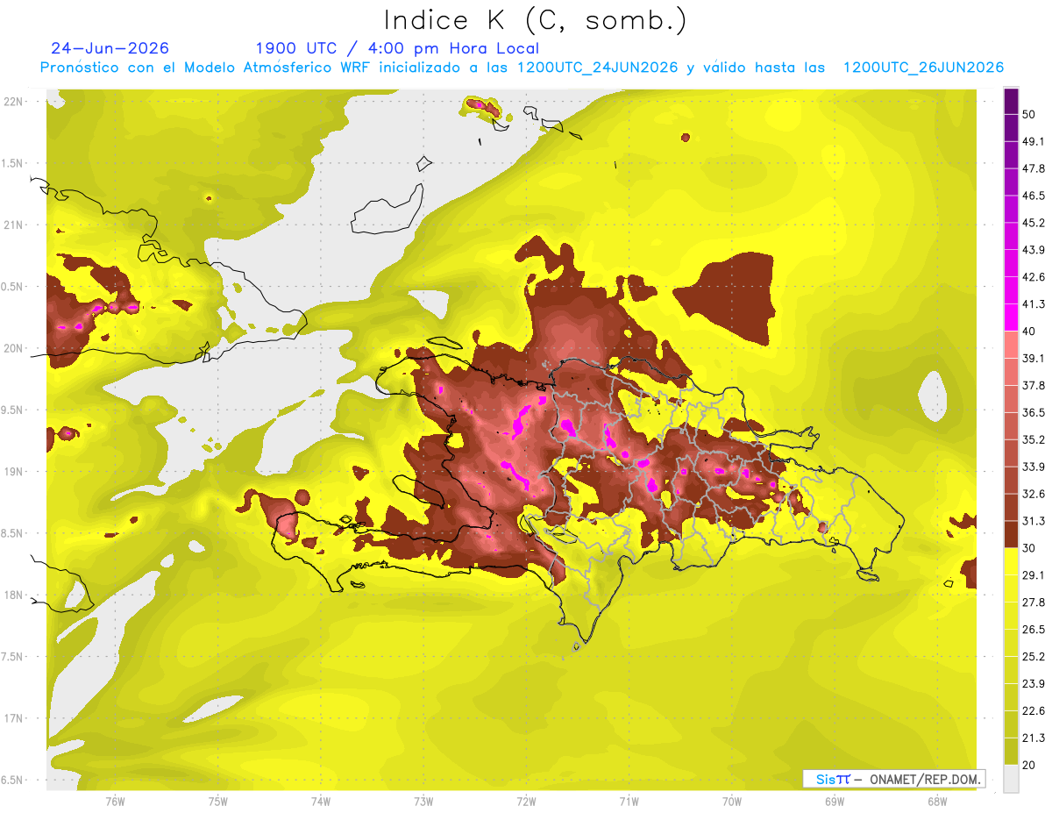Click the '27.8' value on the color scale
1052x813 pixels.
point(1033,602)
